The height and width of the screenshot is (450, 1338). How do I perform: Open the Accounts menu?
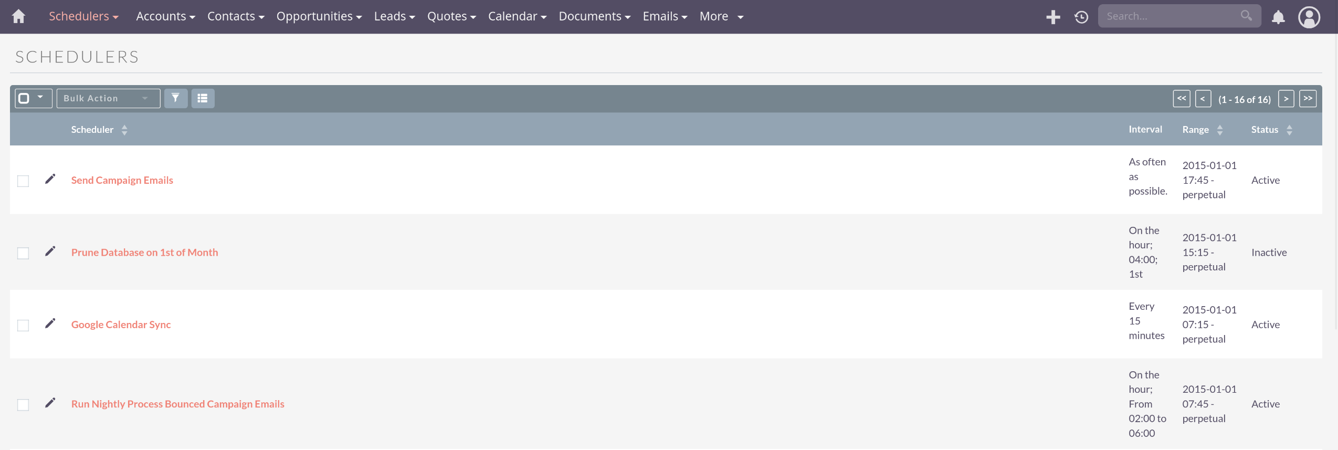coord(165,16)
